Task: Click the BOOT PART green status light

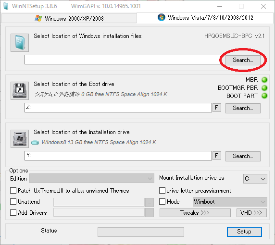Action: [264, 96]
